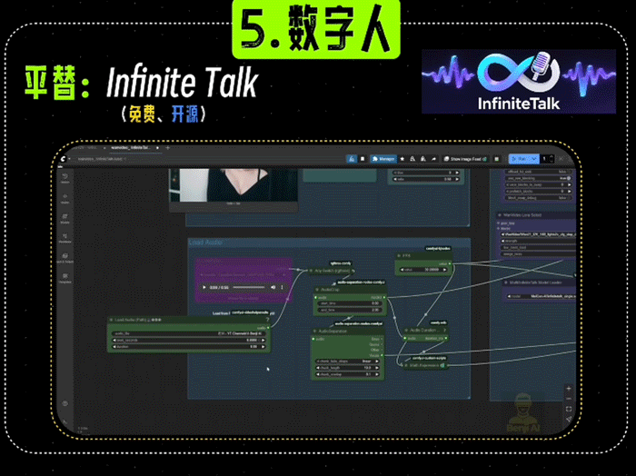The image size is (636, 476).
Task: Click the green square icon right of Show Image Feed
Action: click(496, 159)
